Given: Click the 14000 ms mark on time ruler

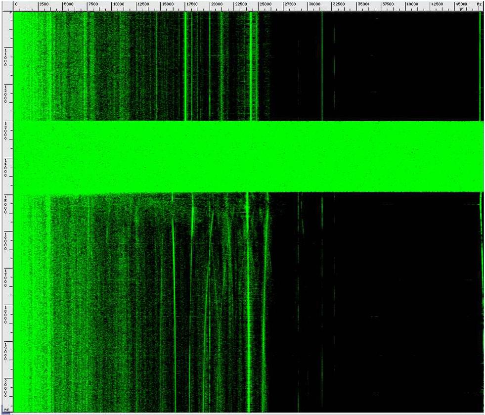Looking at the screenshot, I should coord(6,167).
